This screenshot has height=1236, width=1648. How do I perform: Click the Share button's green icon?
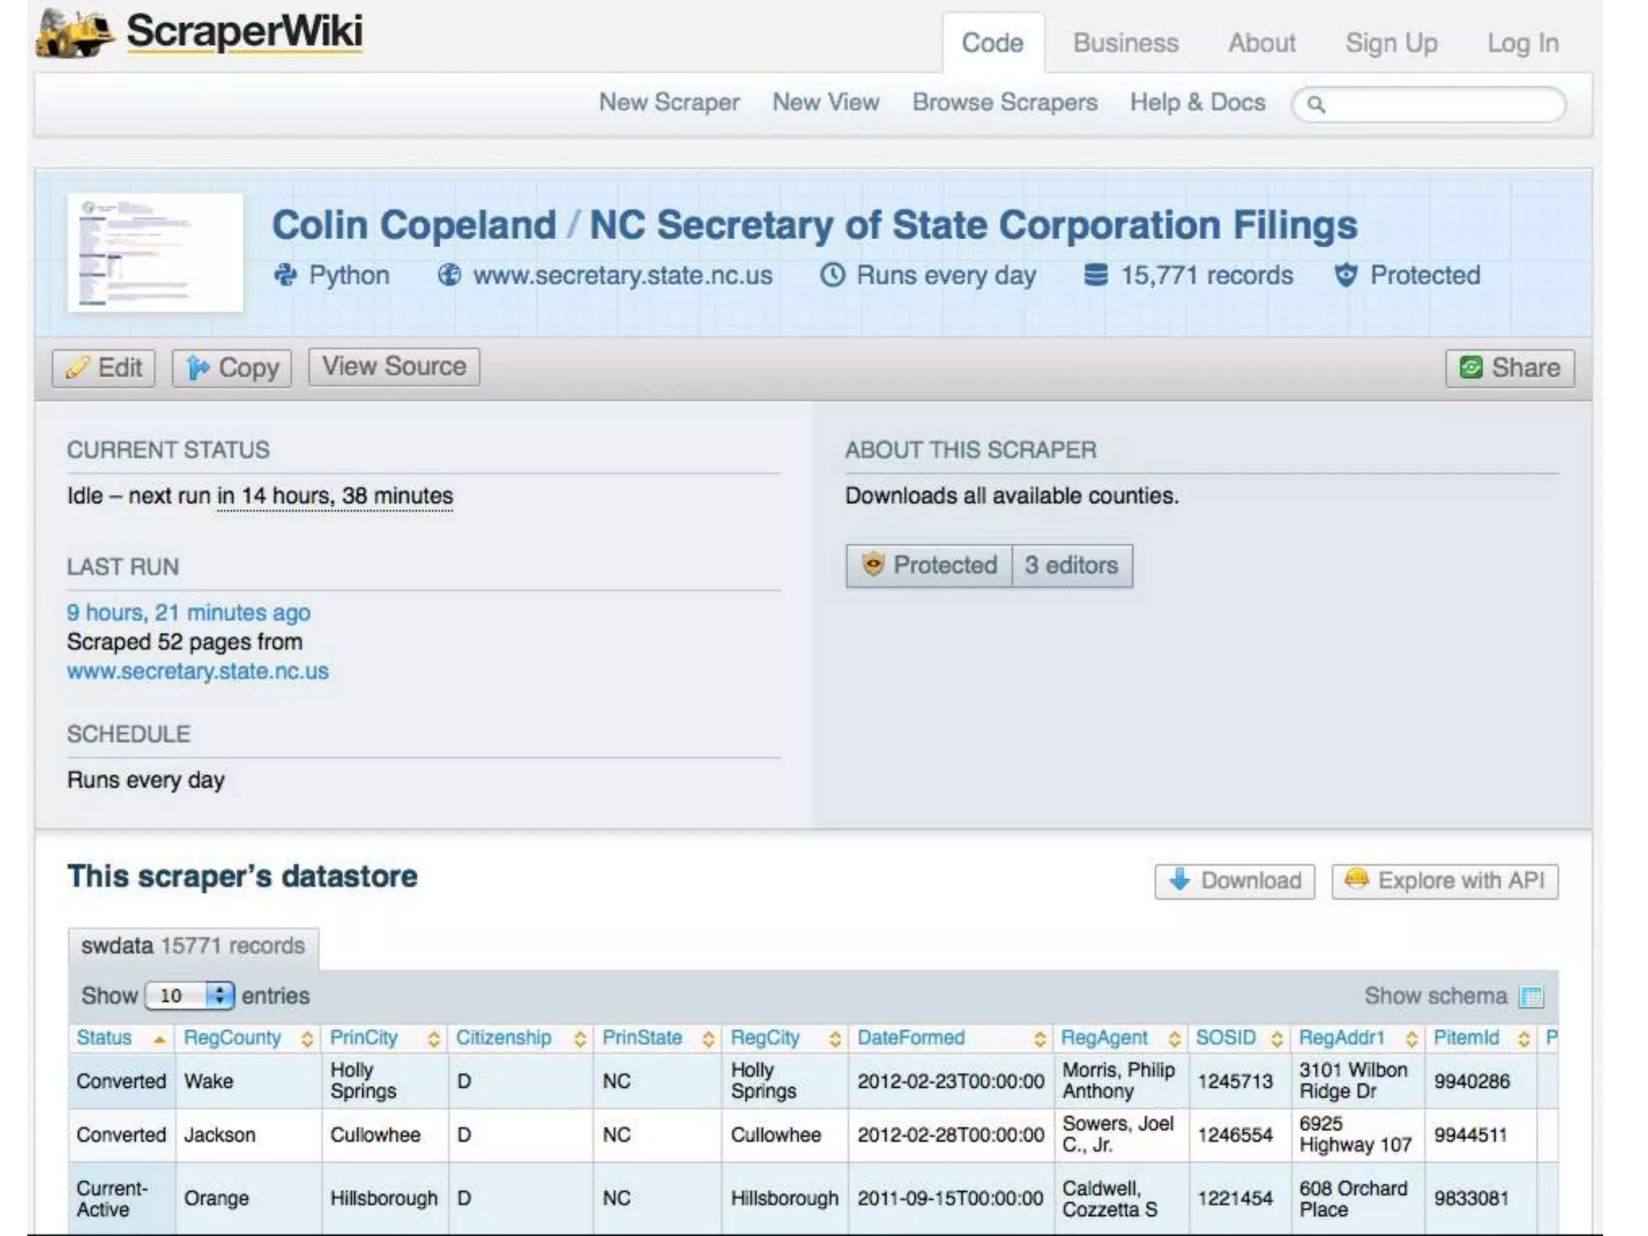click(x=1470, y=368)
